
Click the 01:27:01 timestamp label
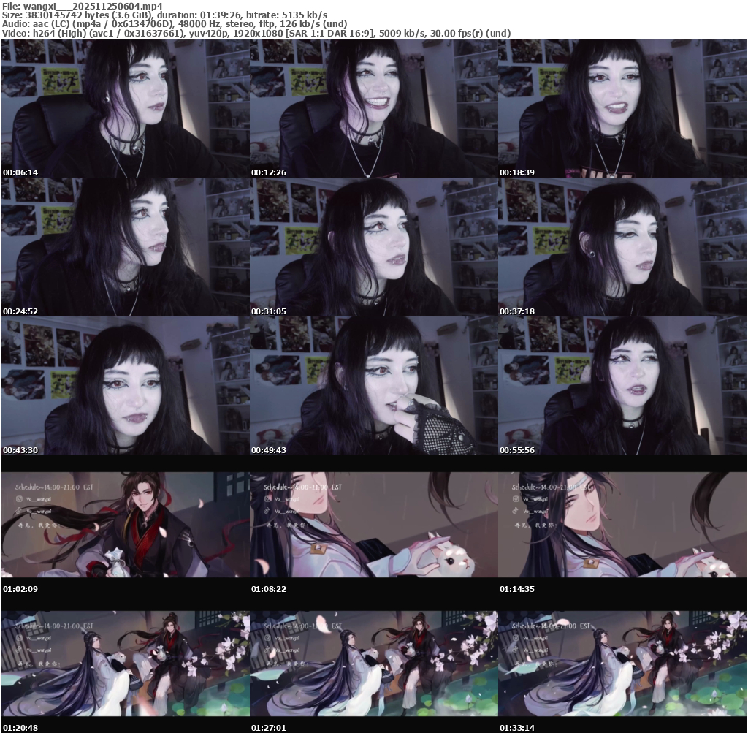(x=269, y=728)
